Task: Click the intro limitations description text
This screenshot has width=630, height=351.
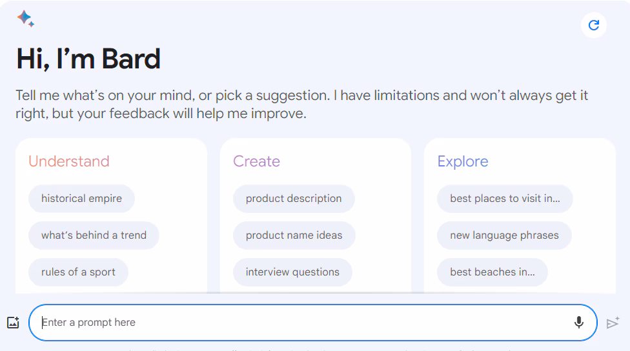Action: (x=301, y=105)
